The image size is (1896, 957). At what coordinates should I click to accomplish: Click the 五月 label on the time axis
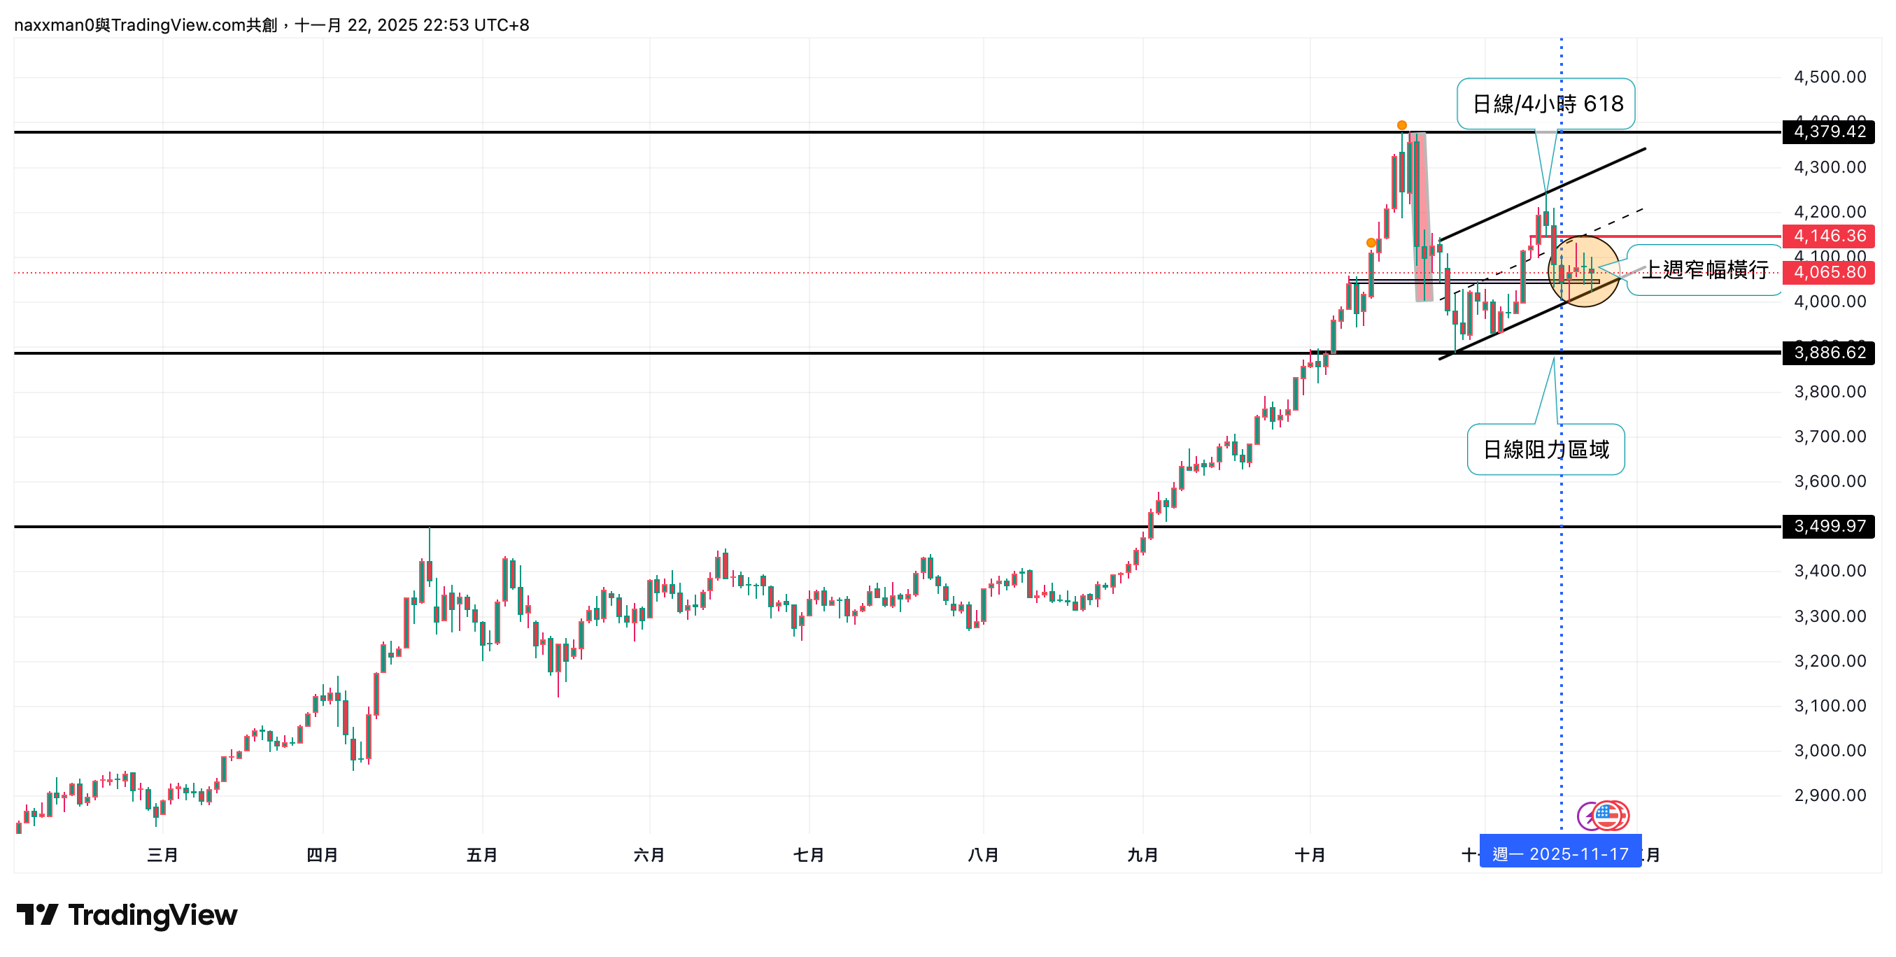[x=482, y=855]
